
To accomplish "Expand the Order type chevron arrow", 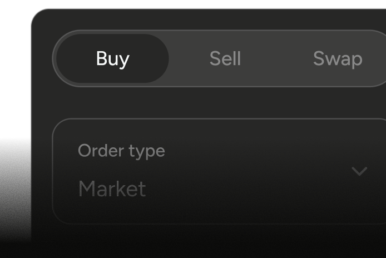I will (x=360, y=171).
